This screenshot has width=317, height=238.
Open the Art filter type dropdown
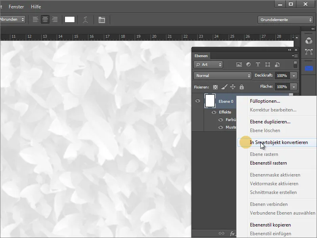[x=208, y=65]
